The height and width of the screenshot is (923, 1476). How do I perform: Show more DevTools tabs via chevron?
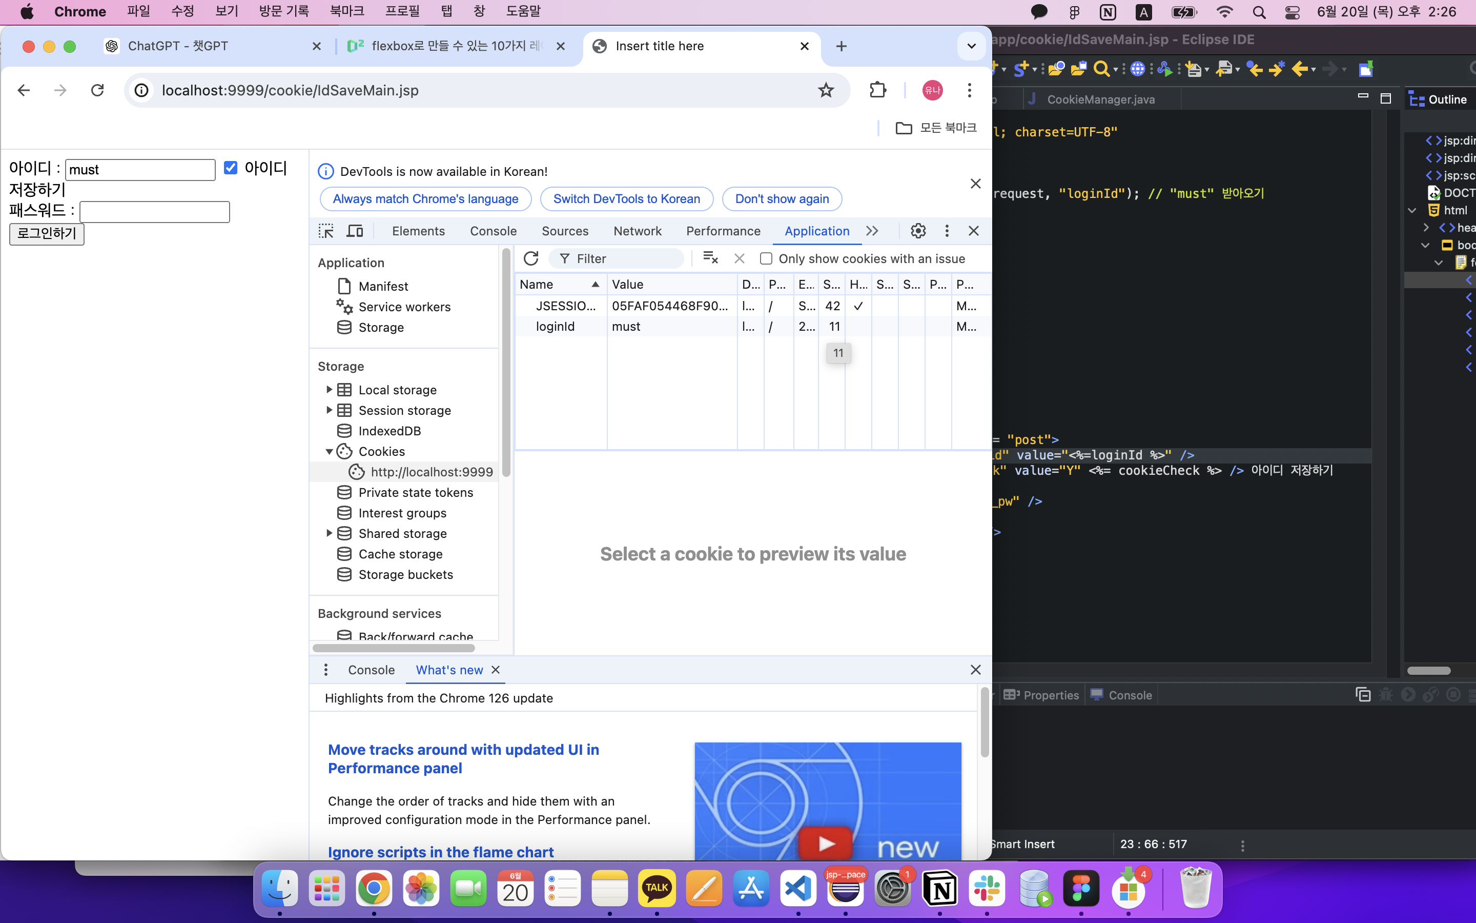pyautogui.click(x=872, y=231)
